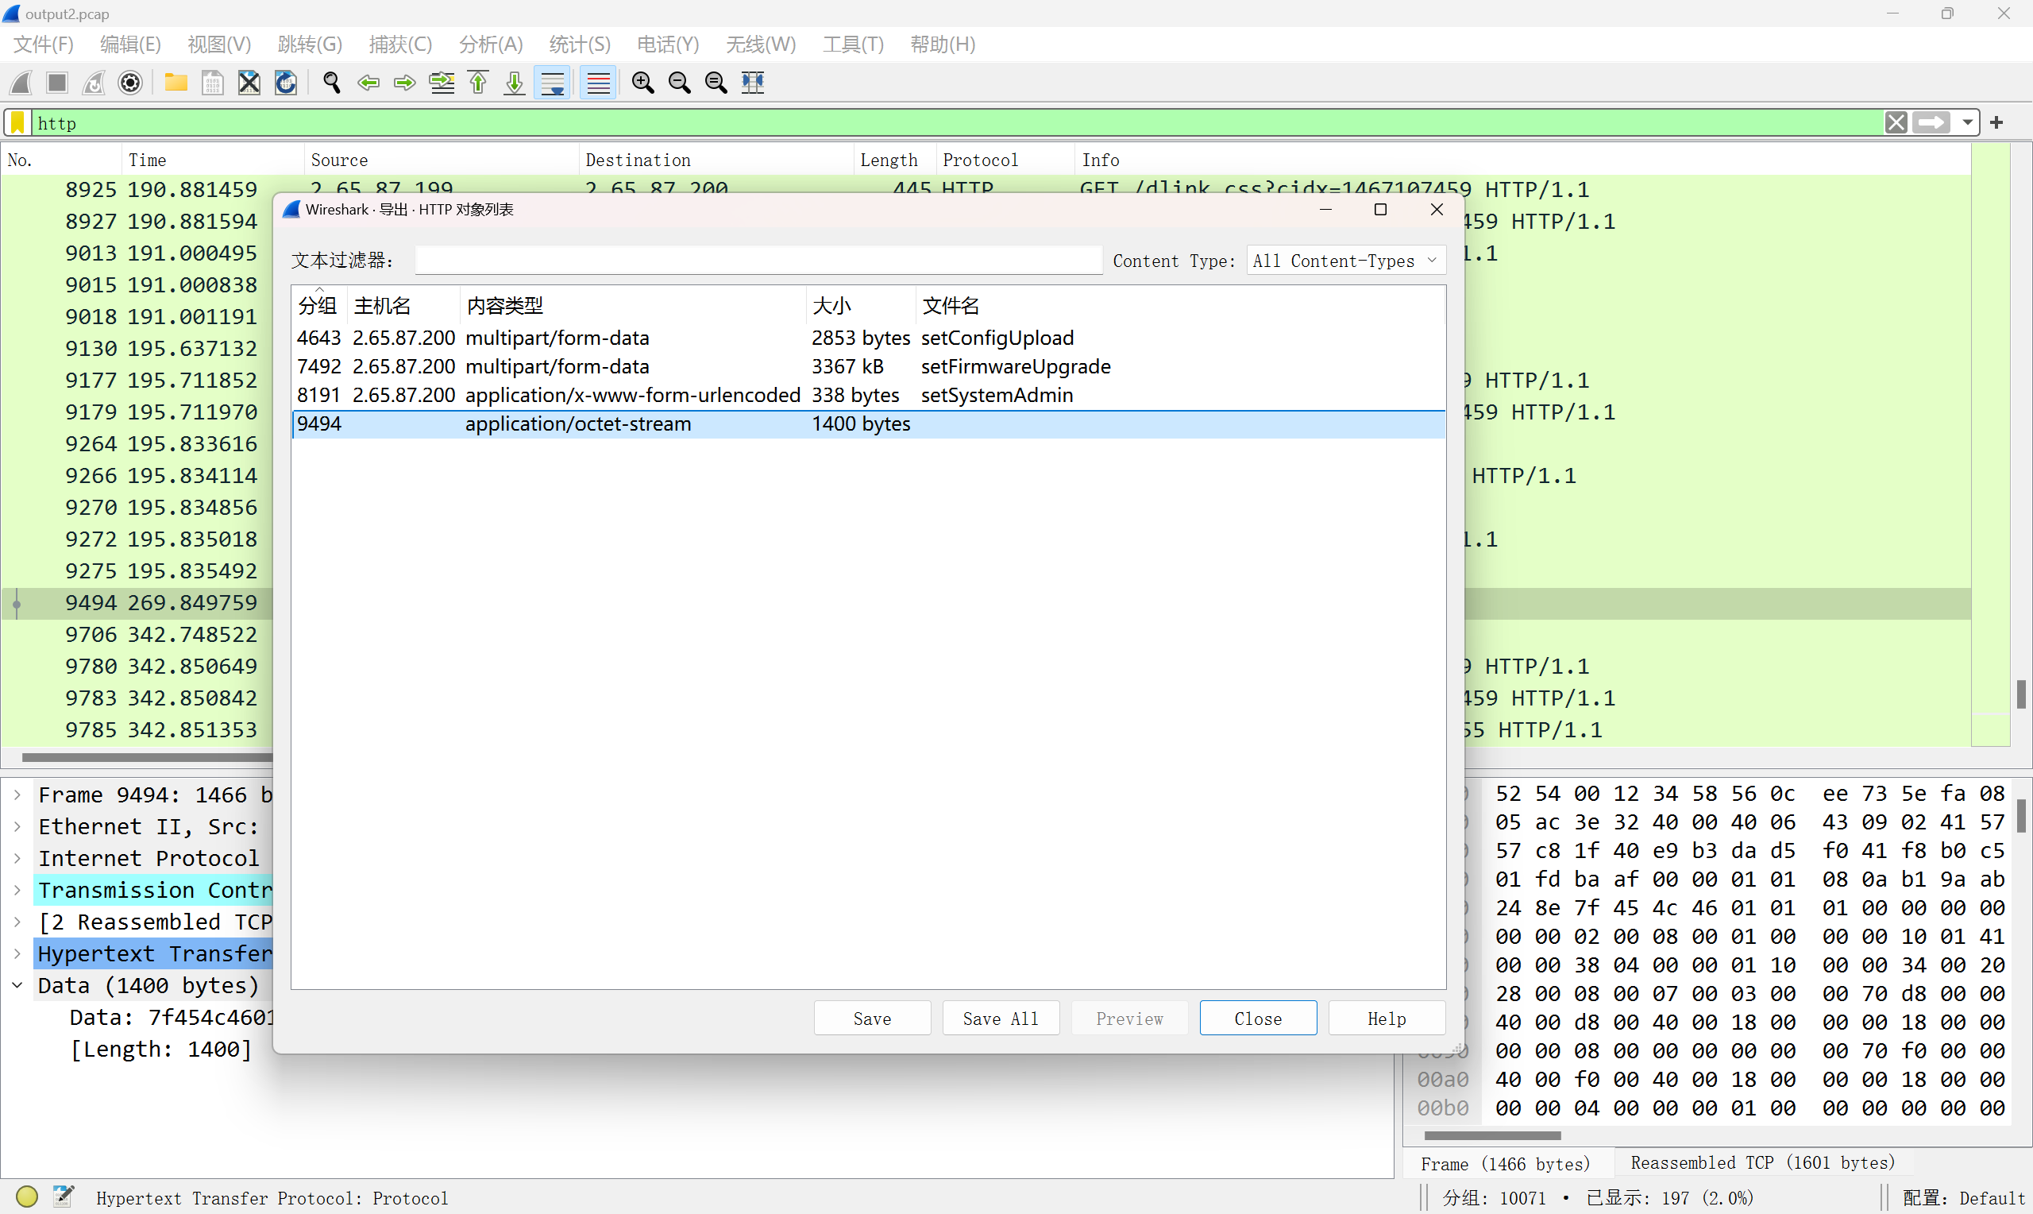Click the start capture shark fin icon
The width and height of the screenshot is (2033, 1214).
tap(21, 83)
